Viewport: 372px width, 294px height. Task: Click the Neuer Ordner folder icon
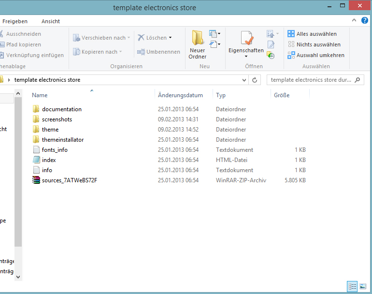(x=197, y=38)
